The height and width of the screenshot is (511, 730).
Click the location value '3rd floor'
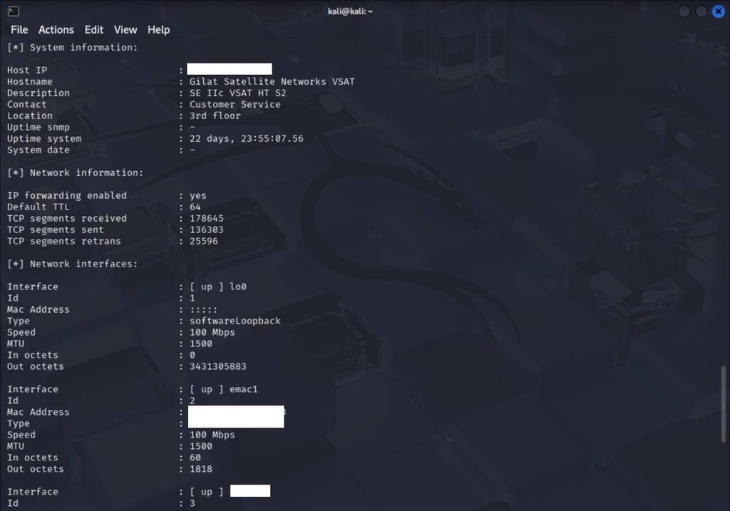[x=215, y=116]
